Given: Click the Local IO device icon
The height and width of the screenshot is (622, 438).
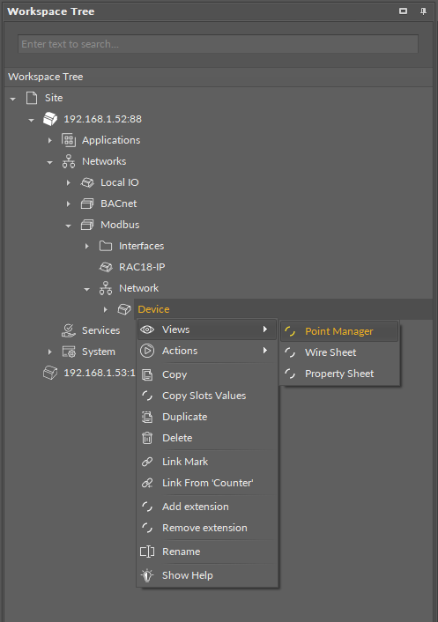Looking at the screenshot, I should [x=87, y=182].
